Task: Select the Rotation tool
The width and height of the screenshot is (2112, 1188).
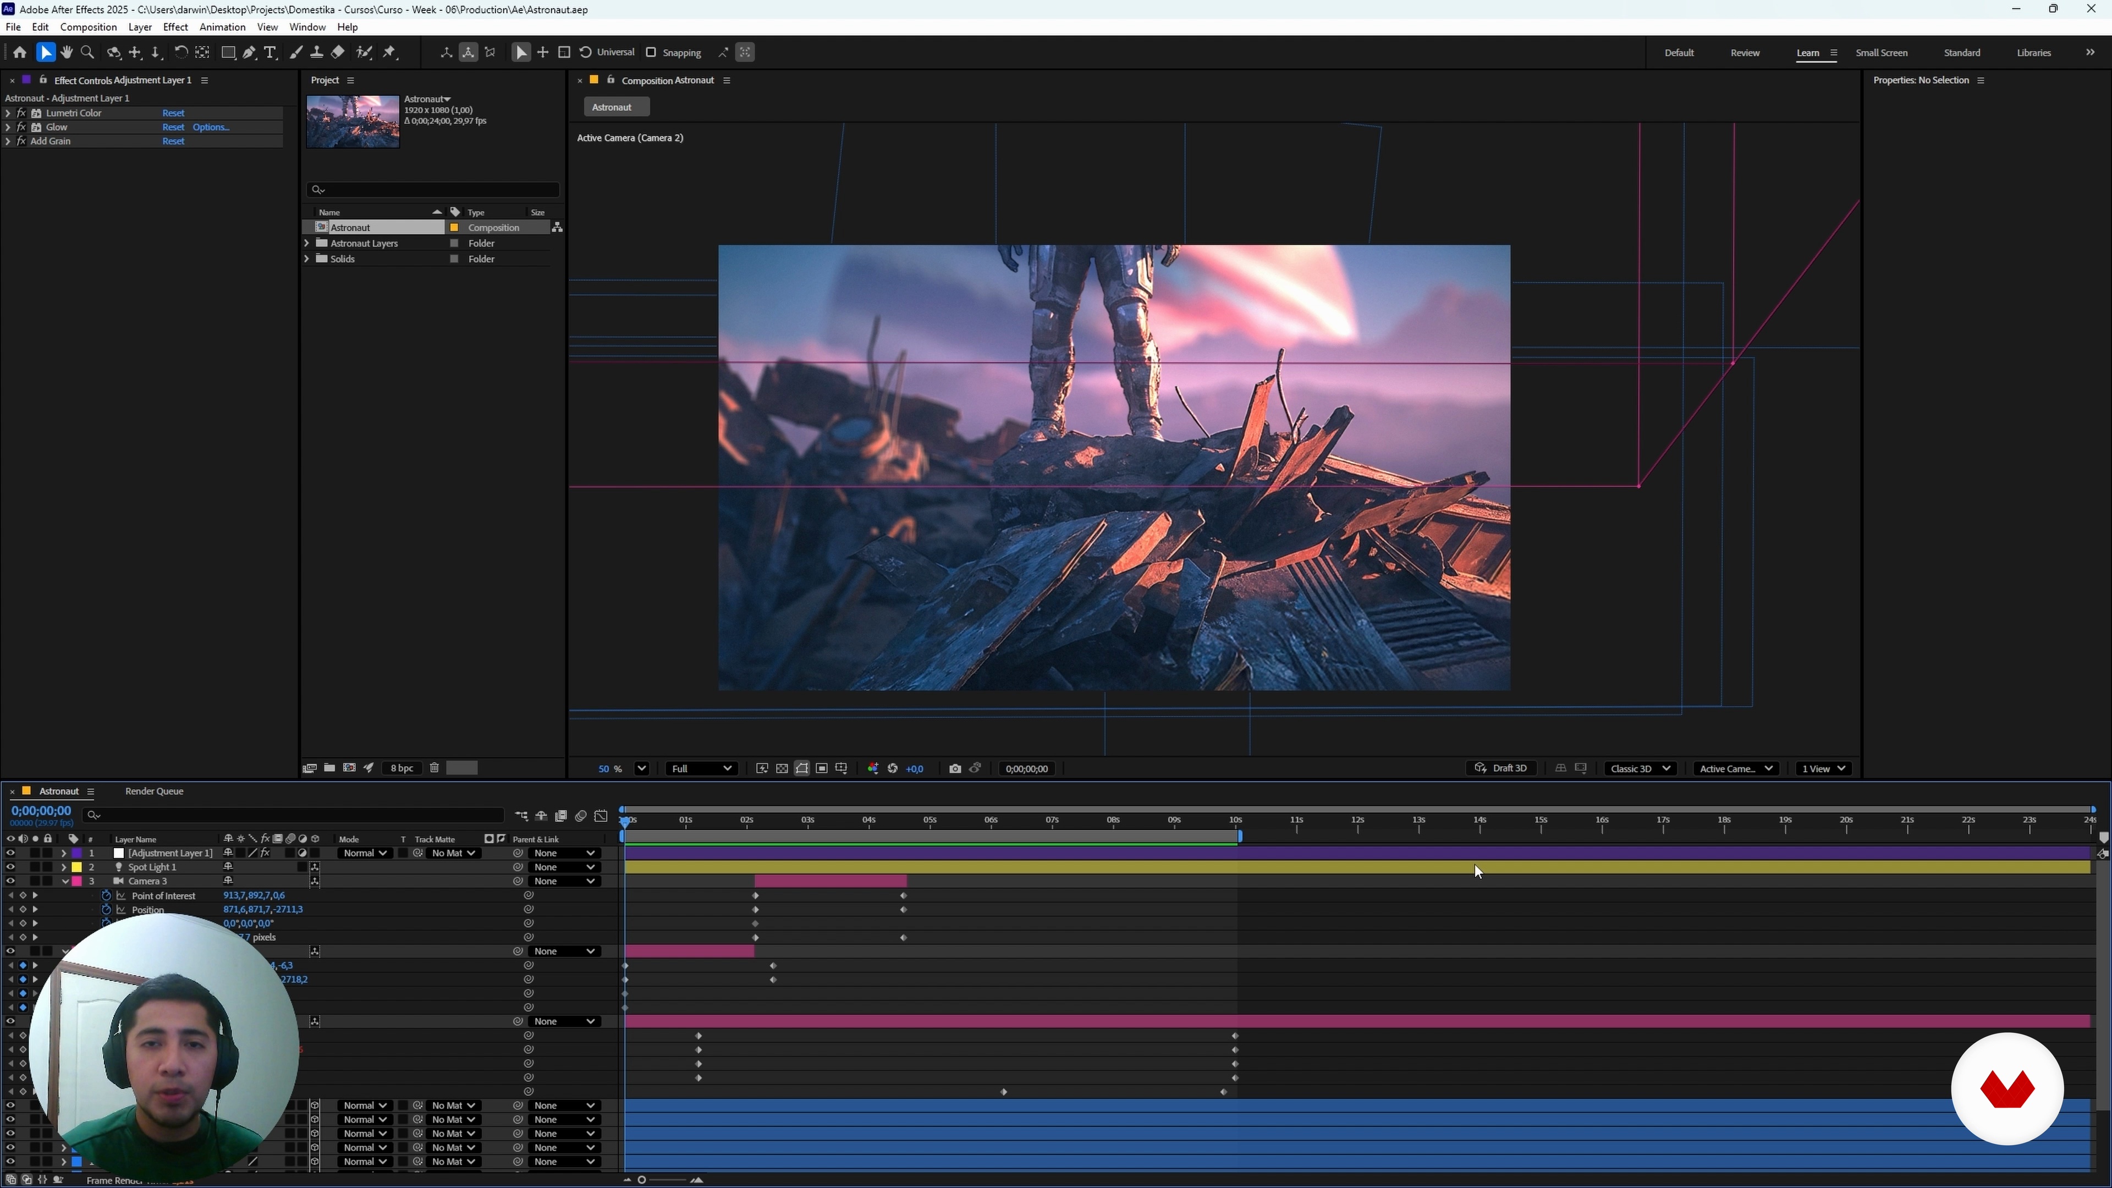Action: pyautogui.click(x=180, y=52)
